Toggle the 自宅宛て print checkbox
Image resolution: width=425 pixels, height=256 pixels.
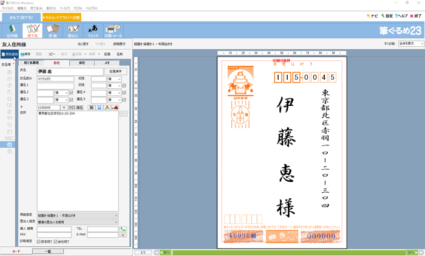click(39, 241)
